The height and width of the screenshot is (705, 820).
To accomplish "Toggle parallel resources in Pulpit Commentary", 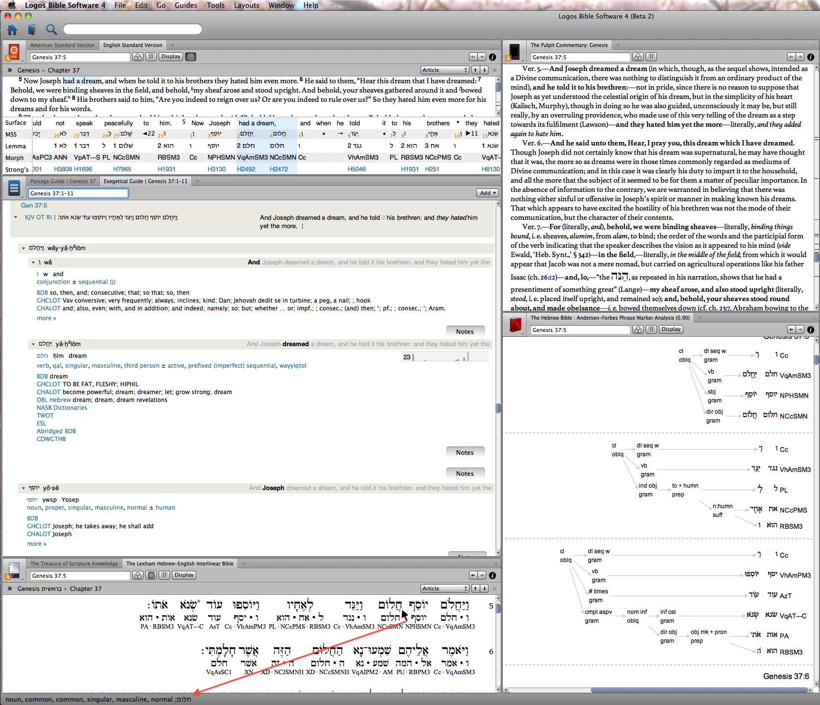I will point(652,57).
